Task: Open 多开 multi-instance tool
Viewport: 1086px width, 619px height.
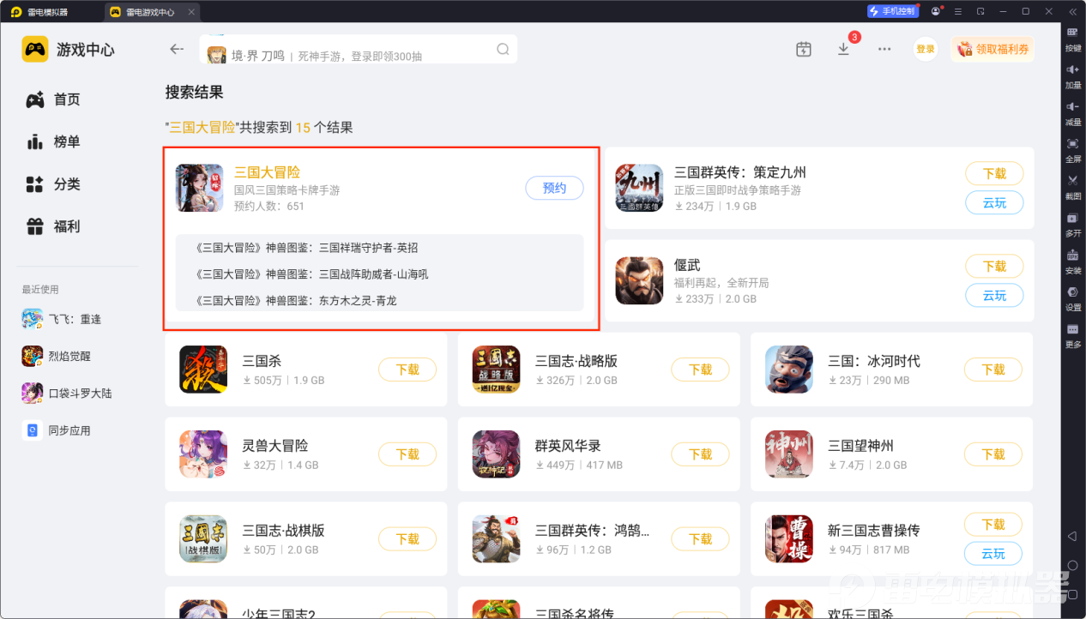Action: [1073, 223]
